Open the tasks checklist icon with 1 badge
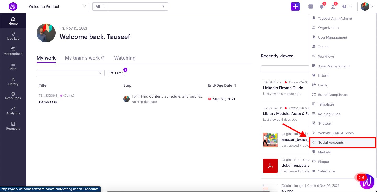The height and width of the screenshot is (192, 377). [333, 7]
